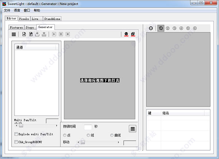Select circled number 4 page

click(x=181, y=28)
